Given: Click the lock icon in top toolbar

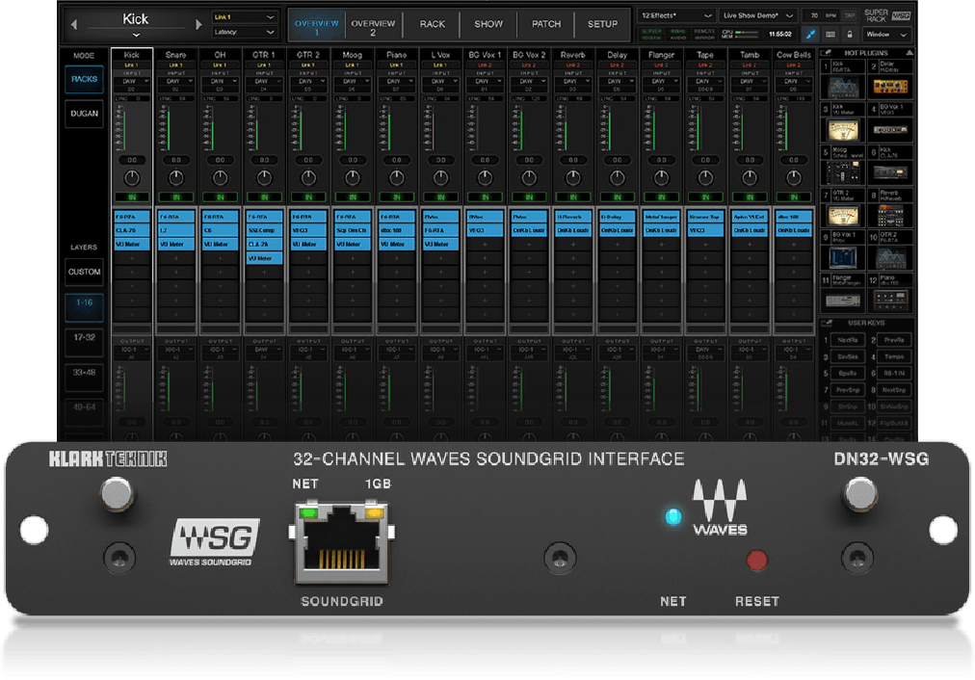Looking at the screenshot, I should tap(850, 35).
